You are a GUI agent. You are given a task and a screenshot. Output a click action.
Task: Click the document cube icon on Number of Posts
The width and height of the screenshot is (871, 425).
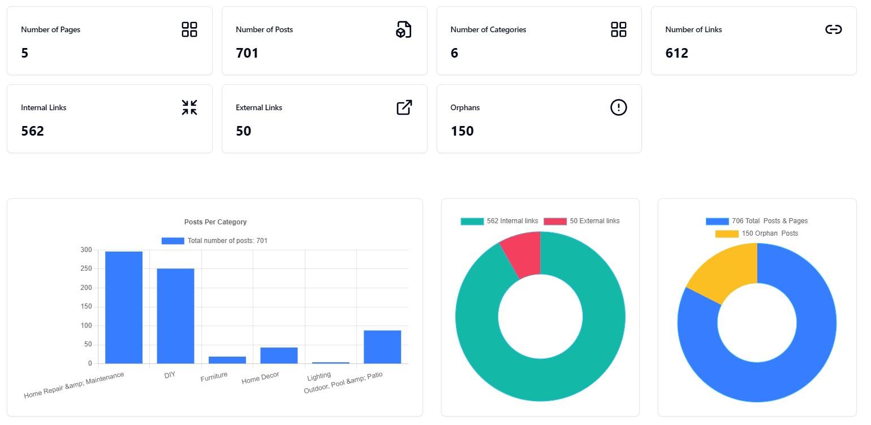point(404,29)
